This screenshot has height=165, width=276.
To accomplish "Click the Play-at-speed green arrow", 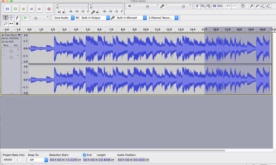I will coord(26,18).
